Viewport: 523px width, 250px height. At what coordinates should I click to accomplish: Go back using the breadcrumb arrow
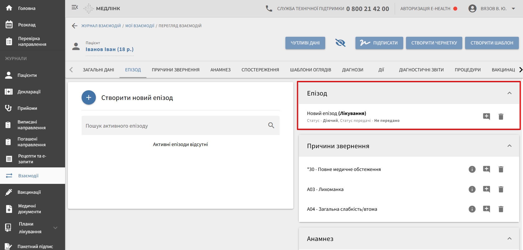(74, 26)
